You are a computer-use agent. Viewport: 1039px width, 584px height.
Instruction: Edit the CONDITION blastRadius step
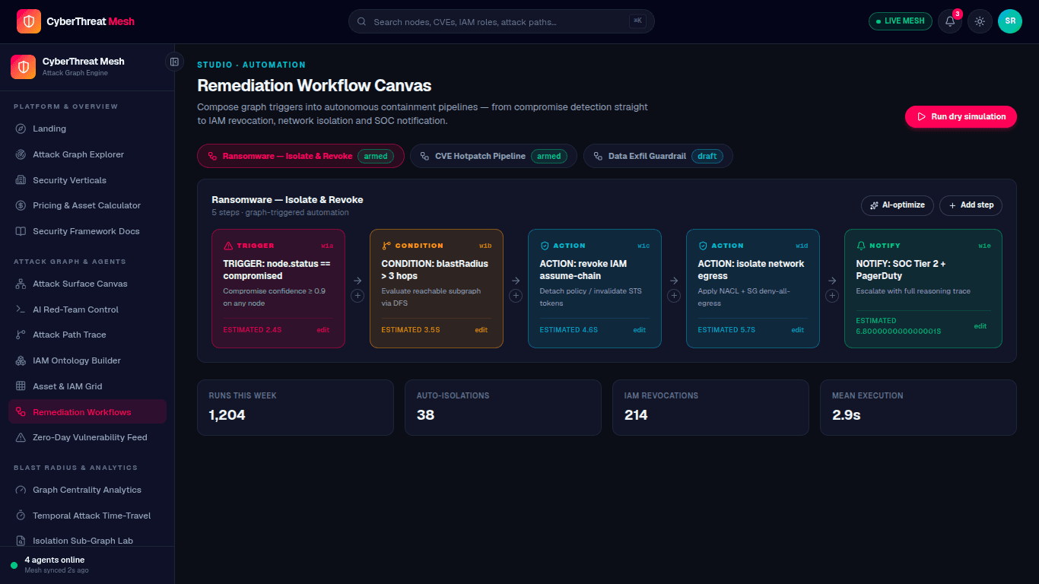pos(481,330)
